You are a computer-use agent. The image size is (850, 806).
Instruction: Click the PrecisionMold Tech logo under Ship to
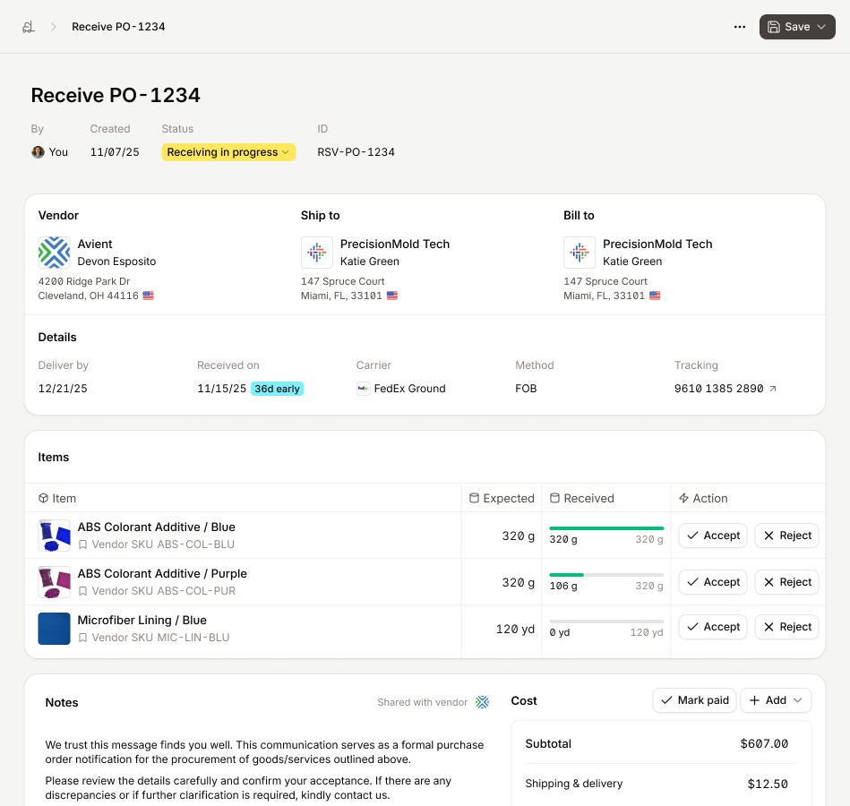316,253
